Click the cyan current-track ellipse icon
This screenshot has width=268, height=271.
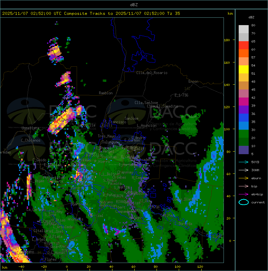tap(244, 202)
